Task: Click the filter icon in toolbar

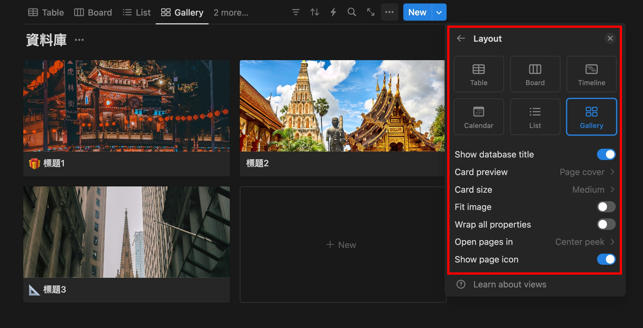Action: pos(296,12)
